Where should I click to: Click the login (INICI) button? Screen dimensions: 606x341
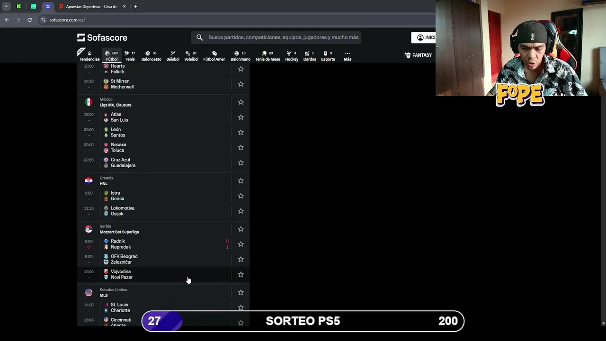click(x=424, y=37)
